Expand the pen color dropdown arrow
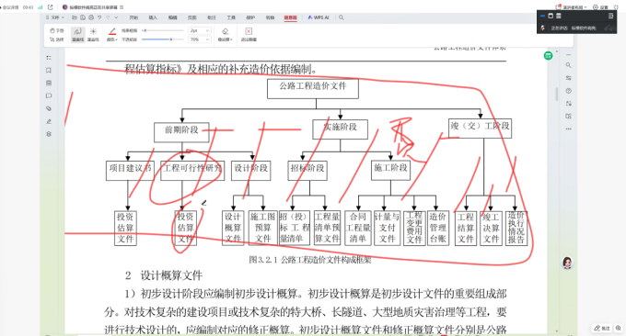This screenshot has height=336, width=626. (116, 39)
